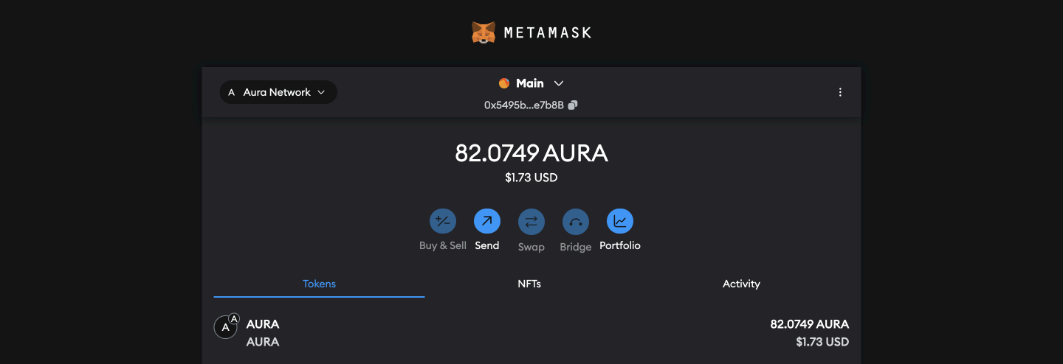Click the Swap icon button

click(531, 221)
